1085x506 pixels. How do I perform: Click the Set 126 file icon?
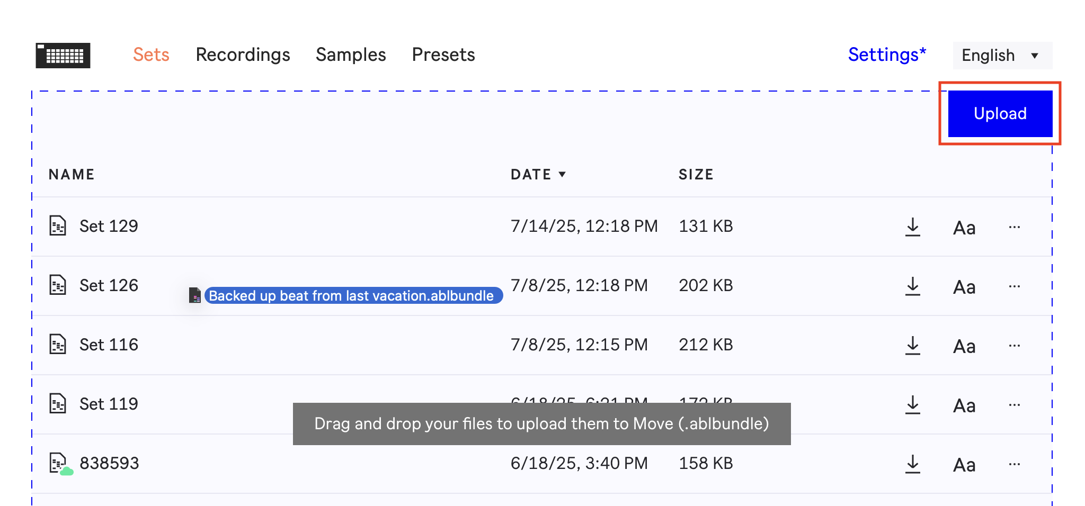coord(58,285)
